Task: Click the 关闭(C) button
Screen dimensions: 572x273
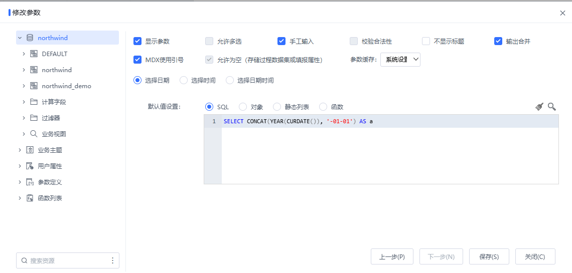Action: point(535,256)
